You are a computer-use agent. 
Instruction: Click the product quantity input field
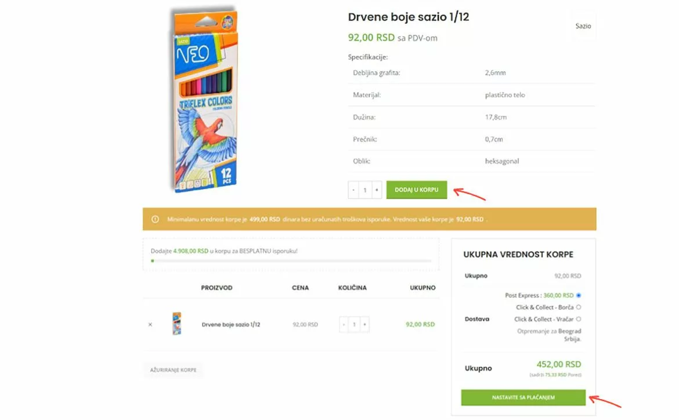[x=365, y=190]
